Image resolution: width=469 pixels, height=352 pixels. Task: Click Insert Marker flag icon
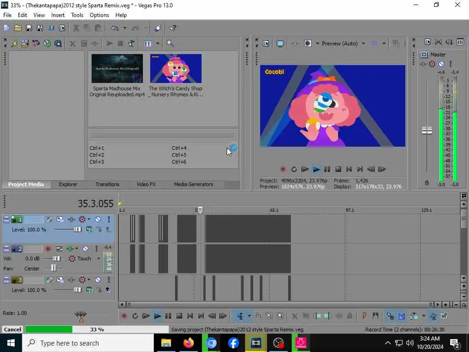click(364, 316)
